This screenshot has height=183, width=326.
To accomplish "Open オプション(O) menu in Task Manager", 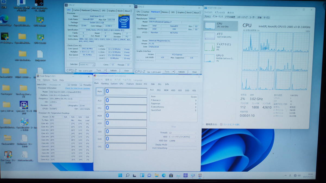I will (x=220, y=12).
